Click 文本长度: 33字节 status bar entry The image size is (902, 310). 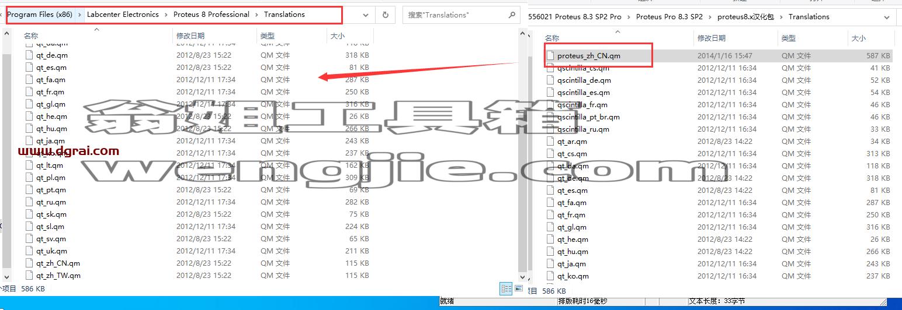pos(717,301)
